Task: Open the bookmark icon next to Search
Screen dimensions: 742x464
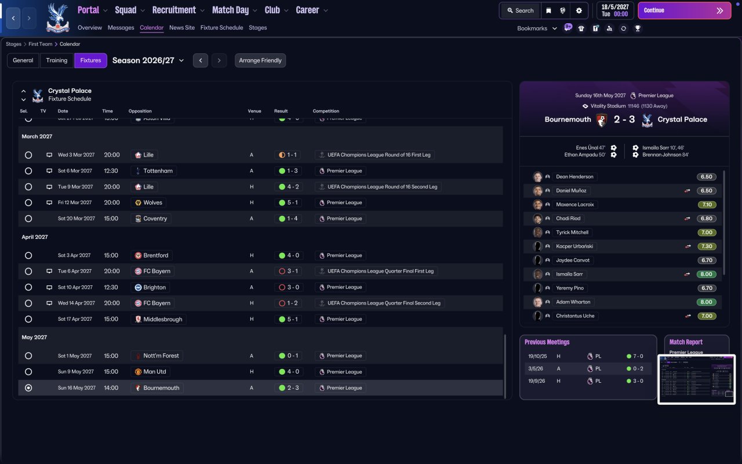Action: click(x=548, y=10)
